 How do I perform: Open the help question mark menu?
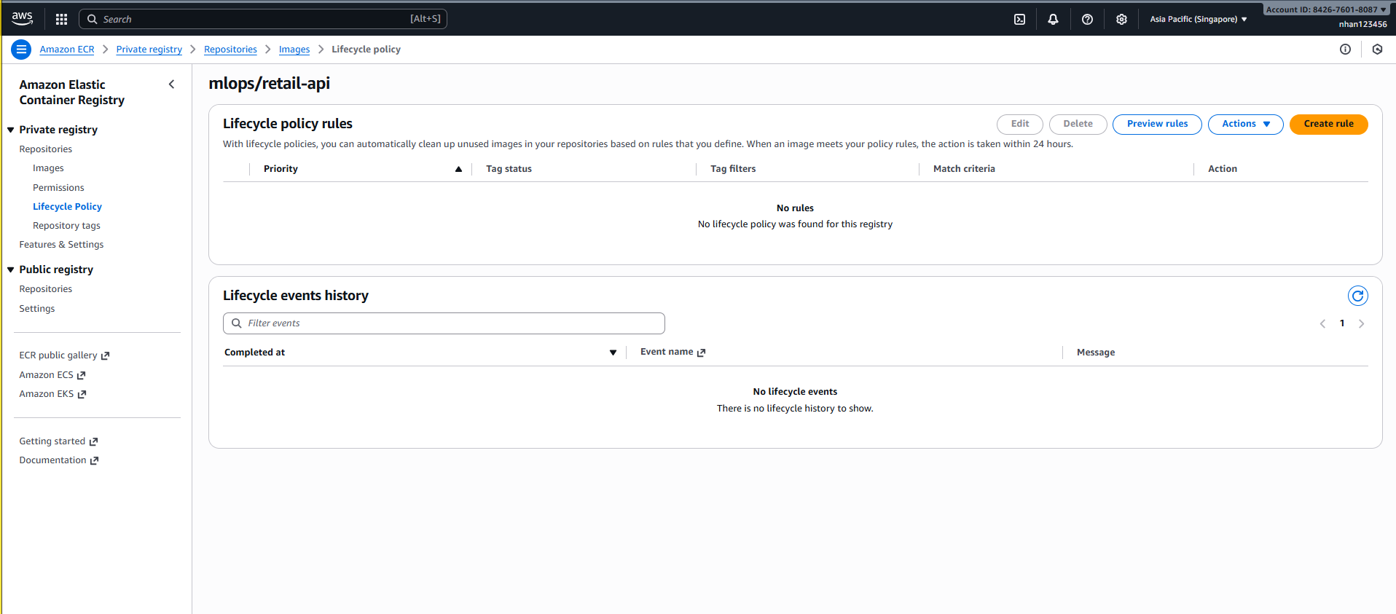1087,20
